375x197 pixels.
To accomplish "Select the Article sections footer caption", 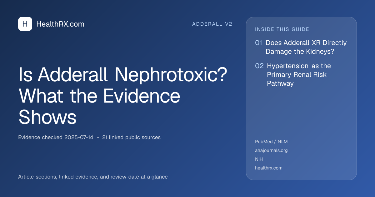I will coord(93,177).
